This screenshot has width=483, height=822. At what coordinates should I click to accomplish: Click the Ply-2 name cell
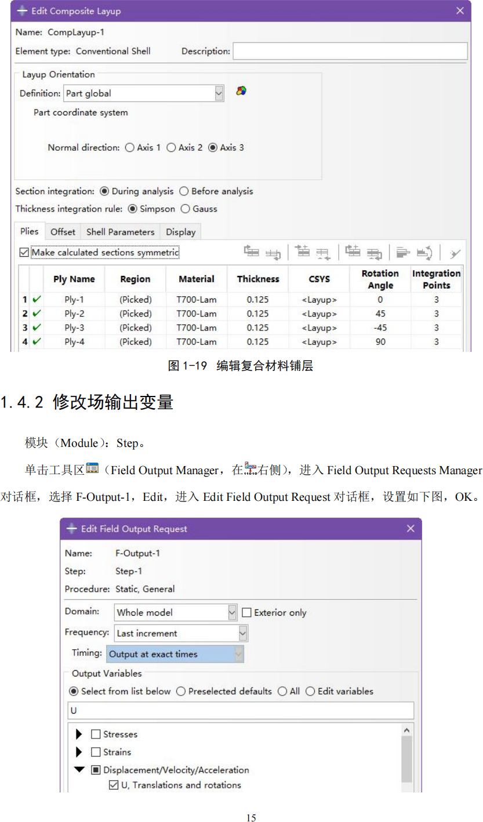point(74,314)
